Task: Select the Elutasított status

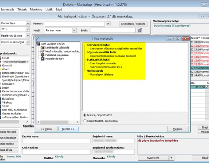Action: tap(8, 99)
